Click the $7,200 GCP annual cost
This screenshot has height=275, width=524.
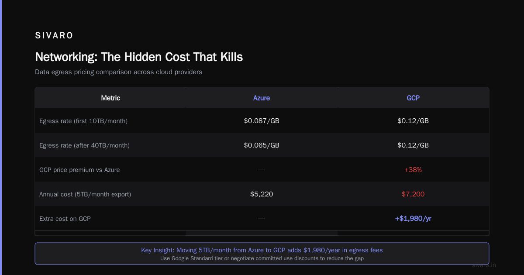point(413,194)
